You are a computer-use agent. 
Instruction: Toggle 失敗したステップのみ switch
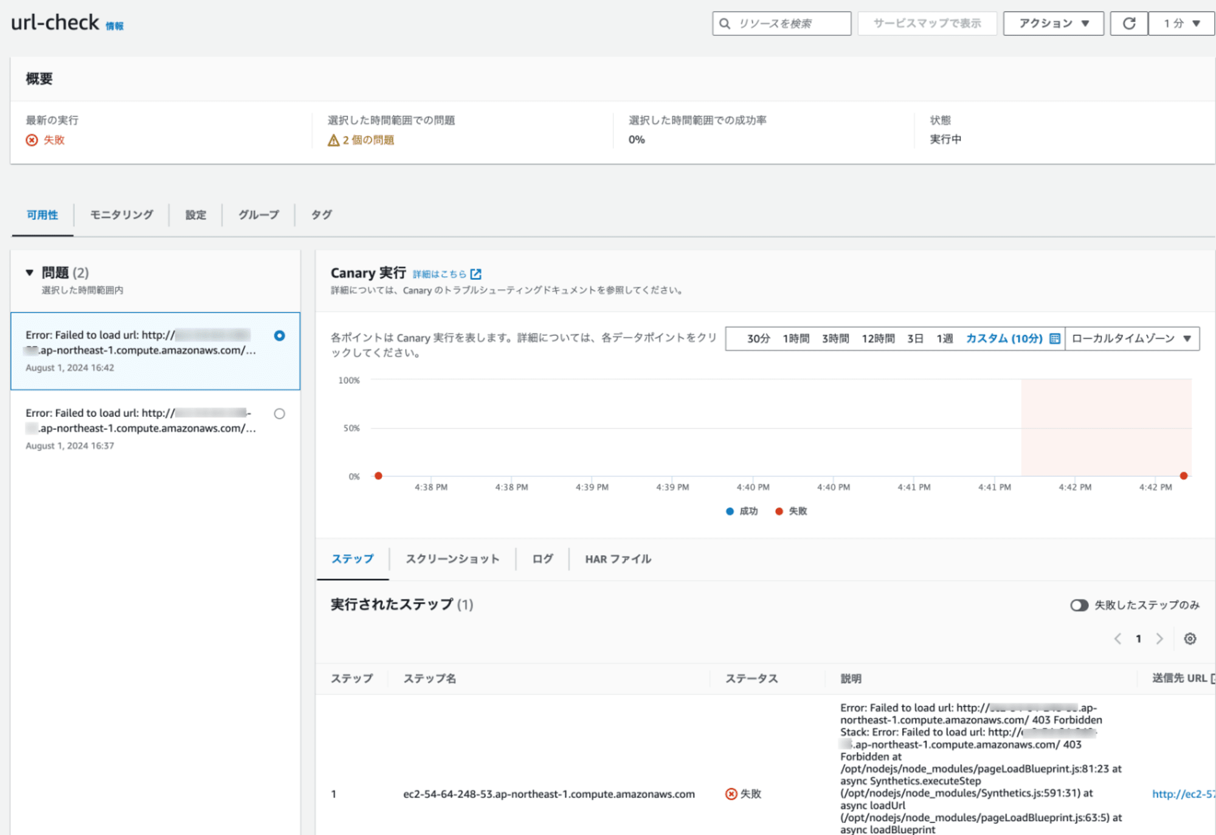point(1079,605)
